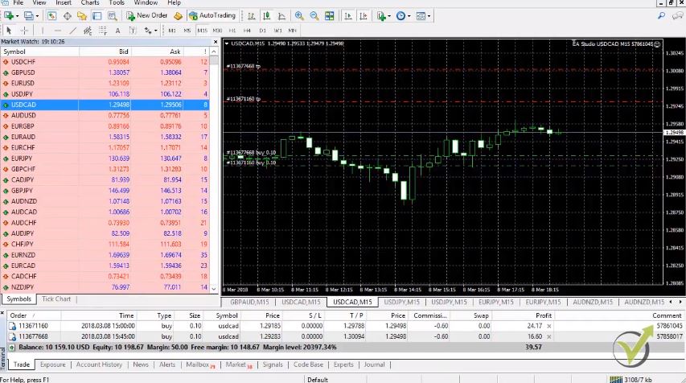Open the Indicators list icon
686x383 pixels.
coord(381,16)
